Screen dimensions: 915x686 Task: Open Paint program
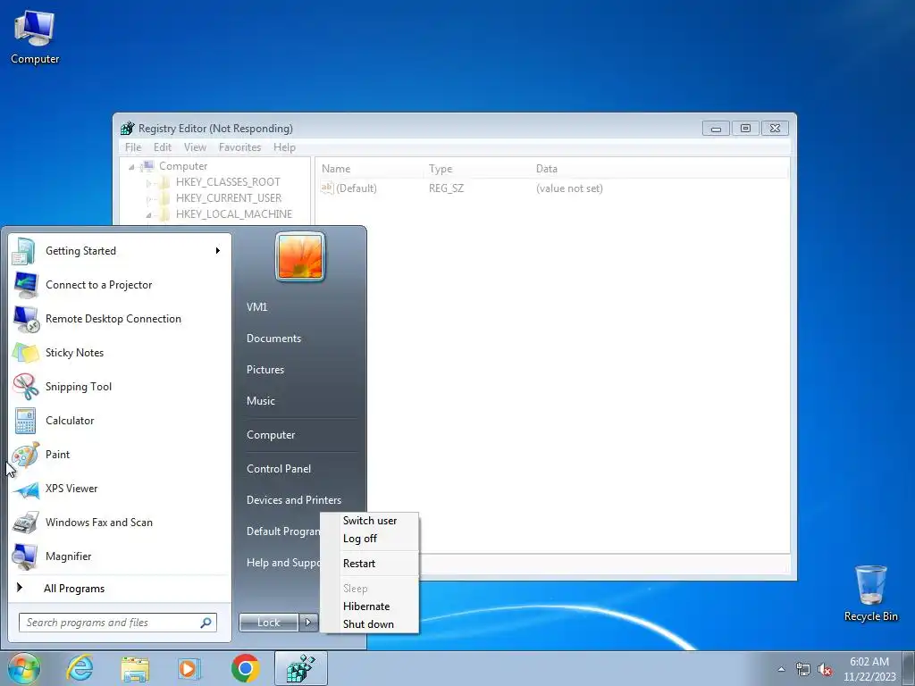(121, 454)
